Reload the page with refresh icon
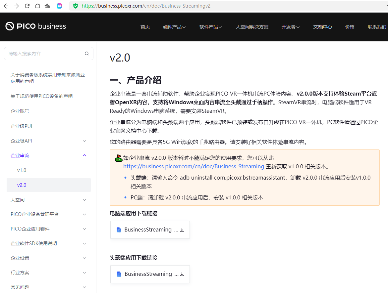 click(27, 6)
